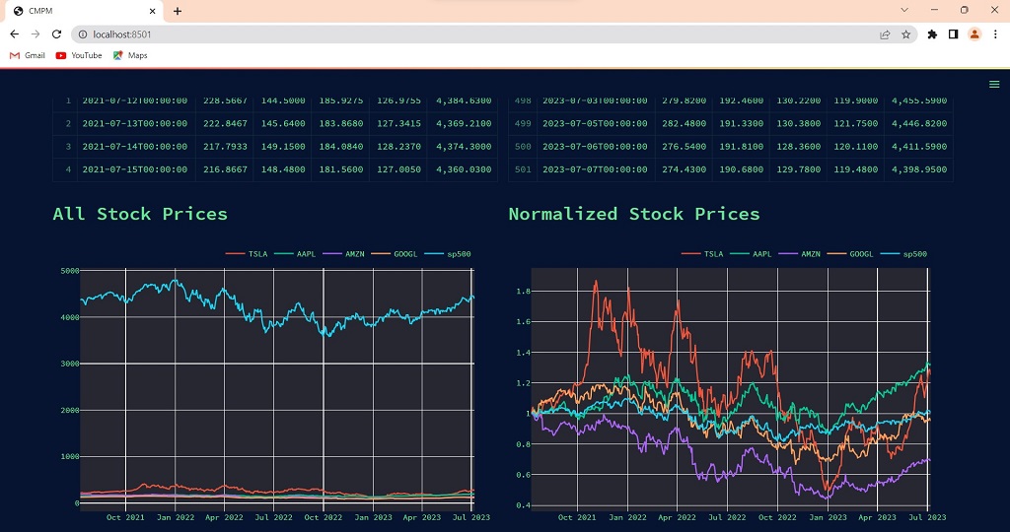Open the Maps bookmark
The height and width of the screenshot is (532, 1010).
click(x=130, y=55)
